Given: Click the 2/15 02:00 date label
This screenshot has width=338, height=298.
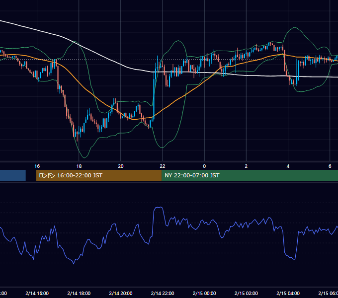Looking at the screenshot, I should pyautogui.click(x=246, y=293).
